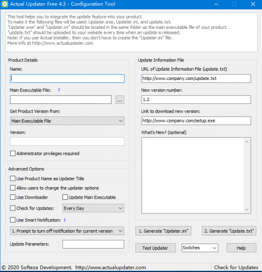262x272 pixels.
Task: Click the Test Updater button
Action: [x=155, y=248]
